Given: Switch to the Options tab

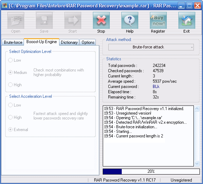Looking at the screenshot, I should [x=88, y=42].
